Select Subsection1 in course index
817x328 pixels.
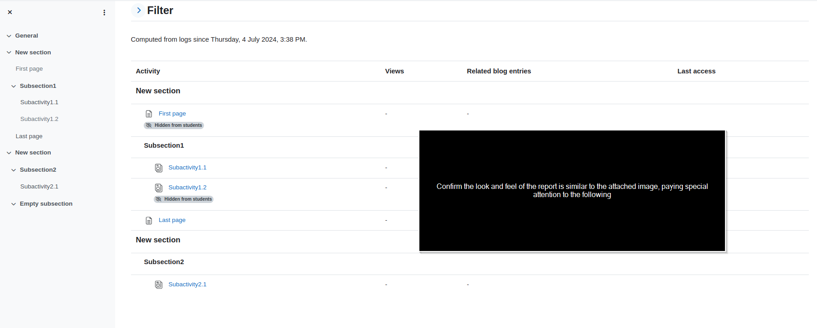tap(38, 86)
